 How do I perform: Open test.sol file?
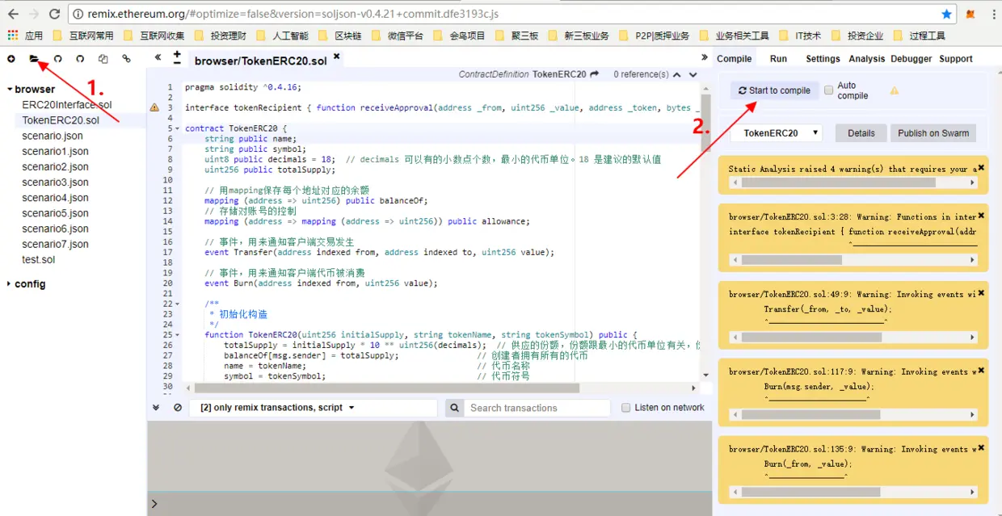coord(39,259)
